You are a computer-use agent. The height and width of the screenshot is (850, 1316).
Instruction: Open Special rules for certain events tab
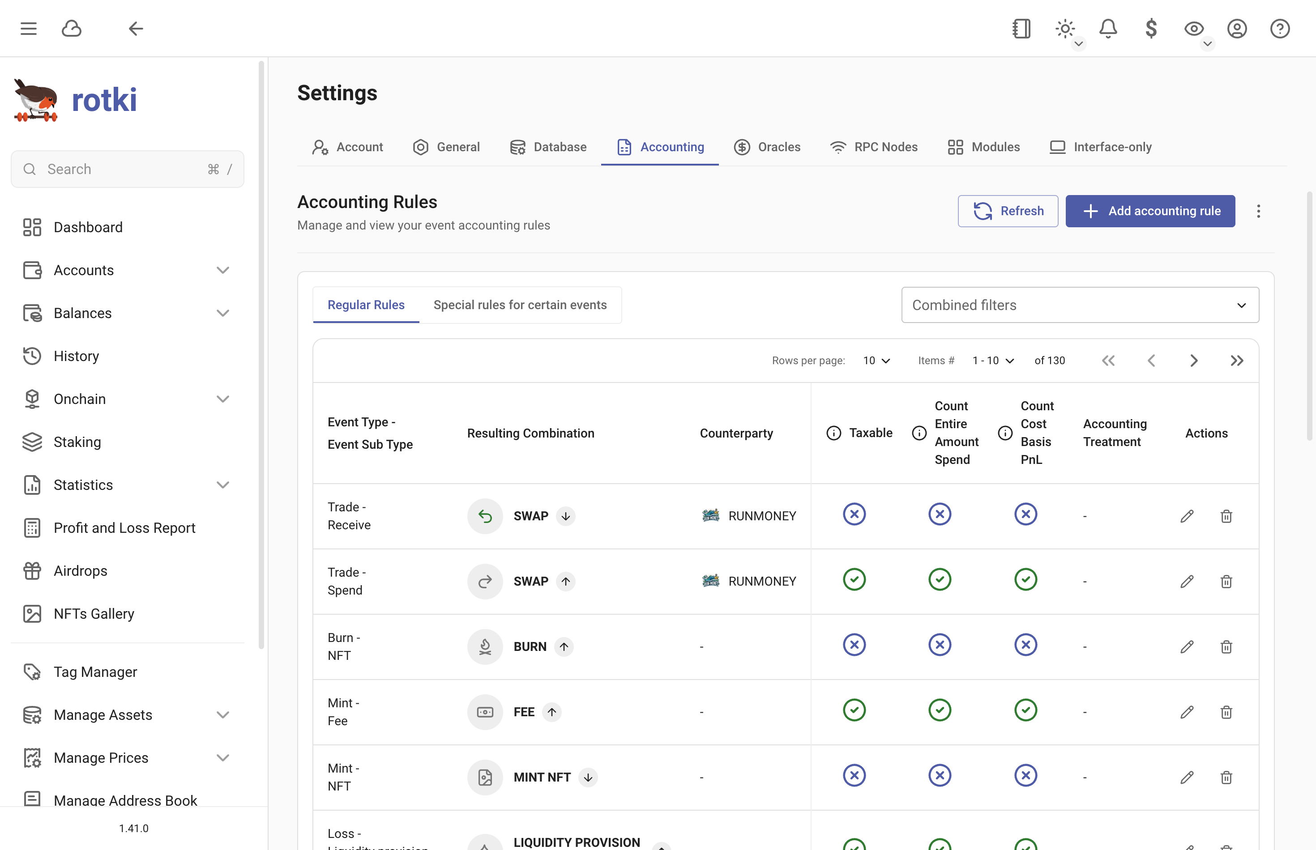click(x=520, y=305)
